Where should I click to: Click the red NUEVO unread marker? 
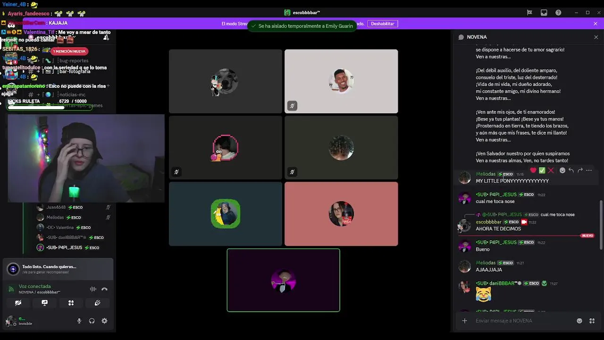[x=587, y=236]
